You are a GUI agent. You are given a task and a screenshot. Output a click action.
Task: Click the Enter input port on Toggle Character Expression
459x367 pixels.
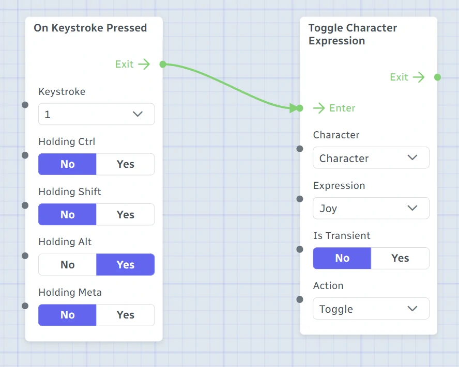pyautogui.click(x=299, y=108)
